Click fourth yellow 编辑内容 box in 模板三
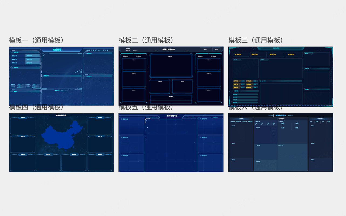 (294, 54)
